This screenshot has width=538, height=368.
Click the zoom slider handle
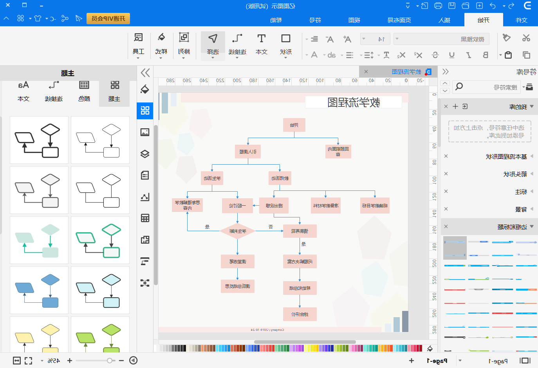click(x=109, y=361)
